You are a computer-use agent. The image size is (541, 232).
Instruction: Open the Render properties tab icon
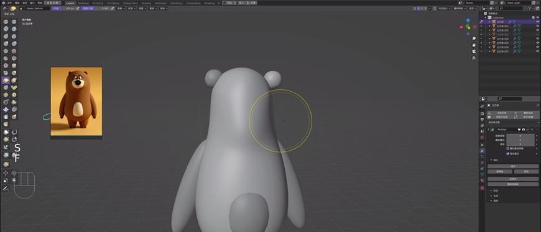pos(483,114)
